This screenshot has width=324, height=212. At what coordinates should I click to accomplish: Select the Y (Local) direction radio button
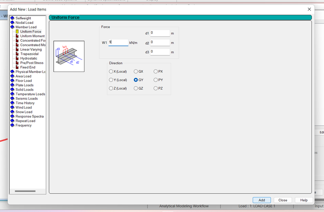tap(111, 80)
